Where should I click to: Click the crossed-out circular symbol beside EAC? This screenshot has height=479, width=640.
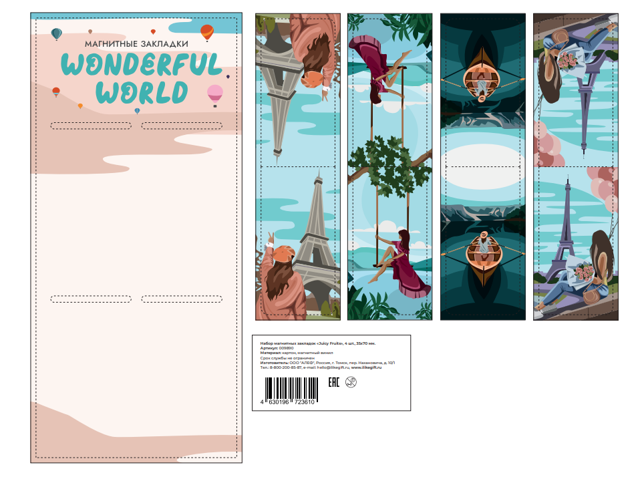click(351, 382)
